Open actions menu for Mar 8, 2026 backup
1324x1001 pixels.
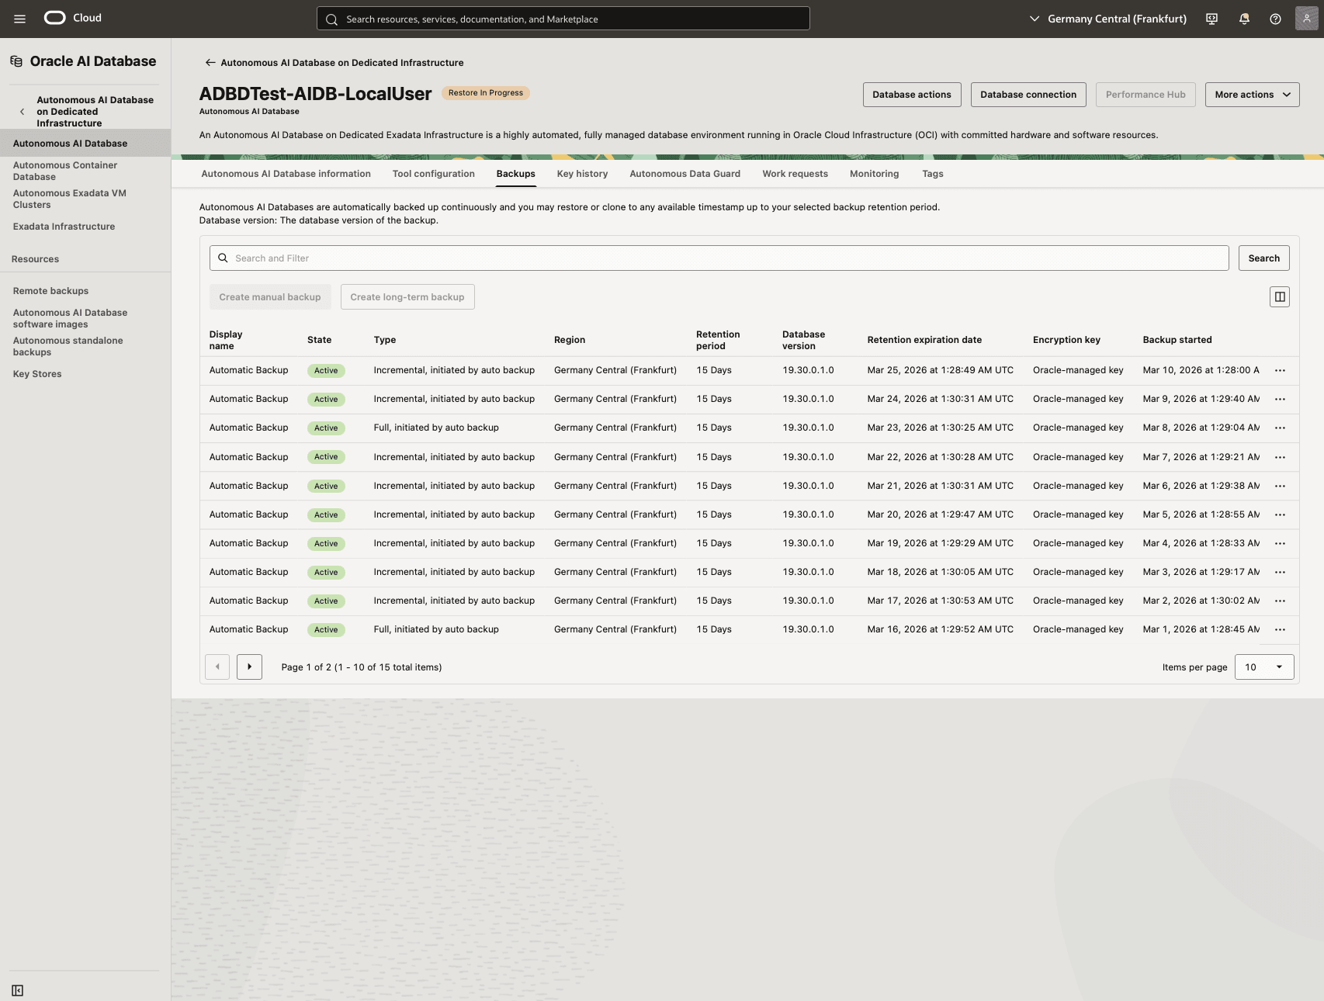tap(1280, 428)
